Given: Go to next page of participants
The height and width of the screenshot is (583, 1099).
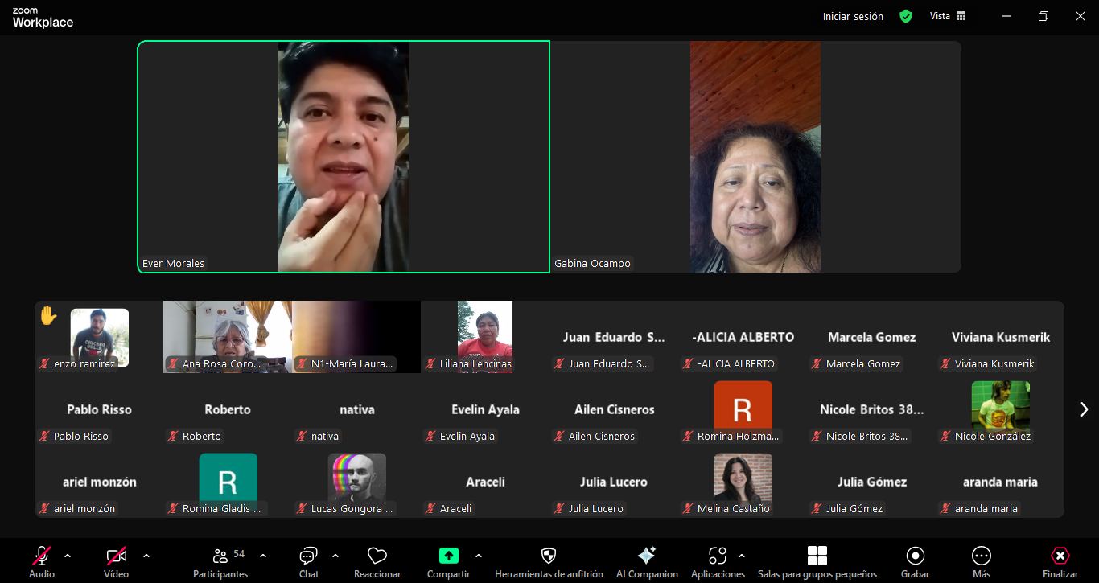Looking at the screenshot, I should pyautogui.click(x=1083, y=409).
